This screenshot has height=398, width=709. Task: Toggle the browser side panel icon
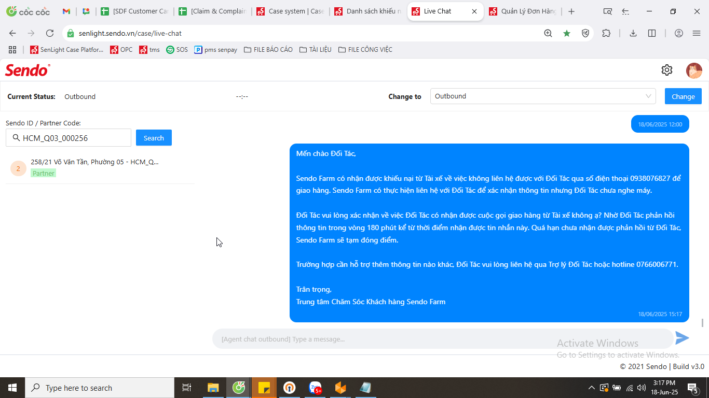(652, 33)
